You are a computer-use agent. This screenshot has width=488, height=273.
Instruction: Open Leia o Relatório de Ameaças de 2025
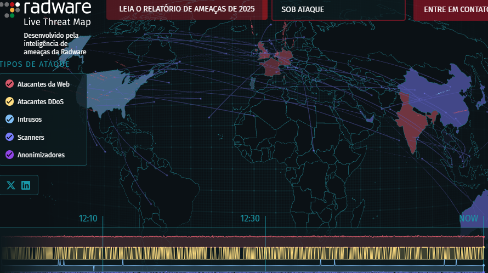click(187, 9)
